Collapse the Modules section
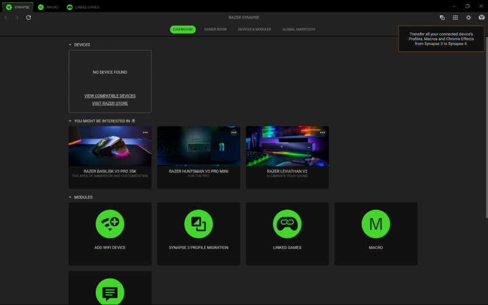The width and height of the screenshot is (488, 305). 70,197
